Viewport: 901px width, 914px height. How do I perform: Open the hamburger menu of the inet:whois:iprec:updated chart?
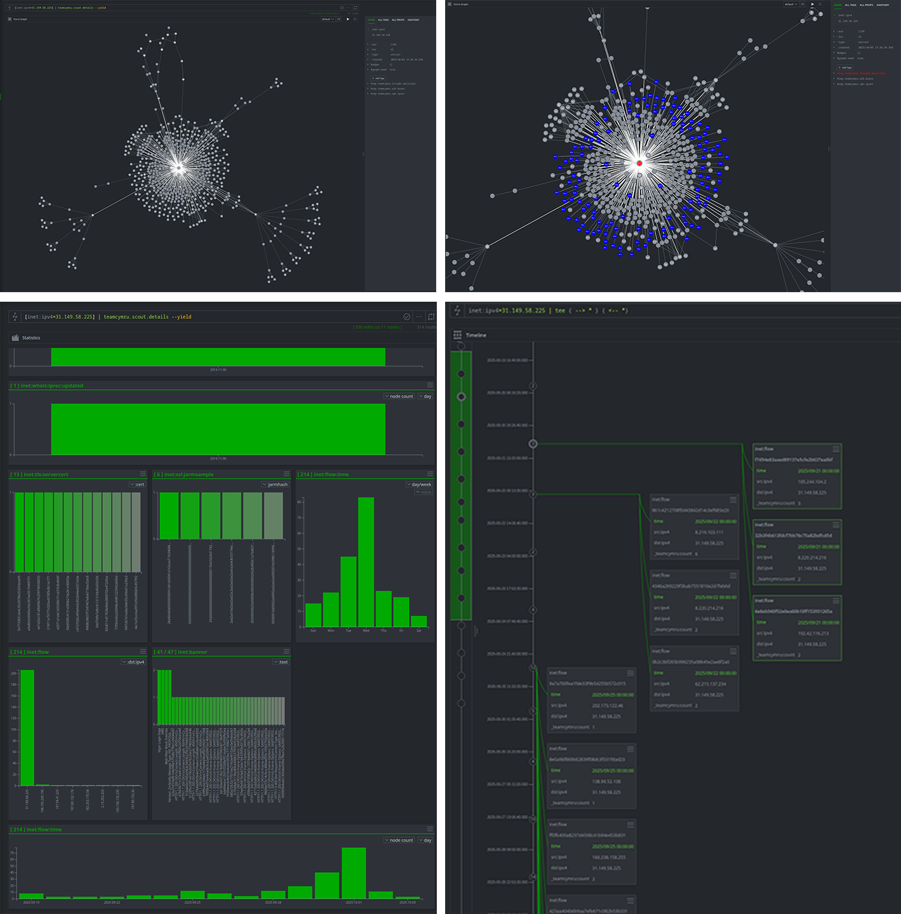pyautogui.click(x=430, y=385)
